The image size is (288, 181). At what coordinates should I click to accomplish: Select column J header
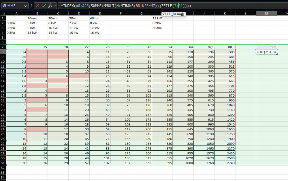click(204, 13)
